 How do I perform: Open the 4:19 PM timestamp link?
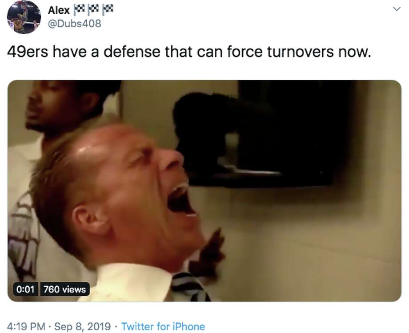(26, 326)
